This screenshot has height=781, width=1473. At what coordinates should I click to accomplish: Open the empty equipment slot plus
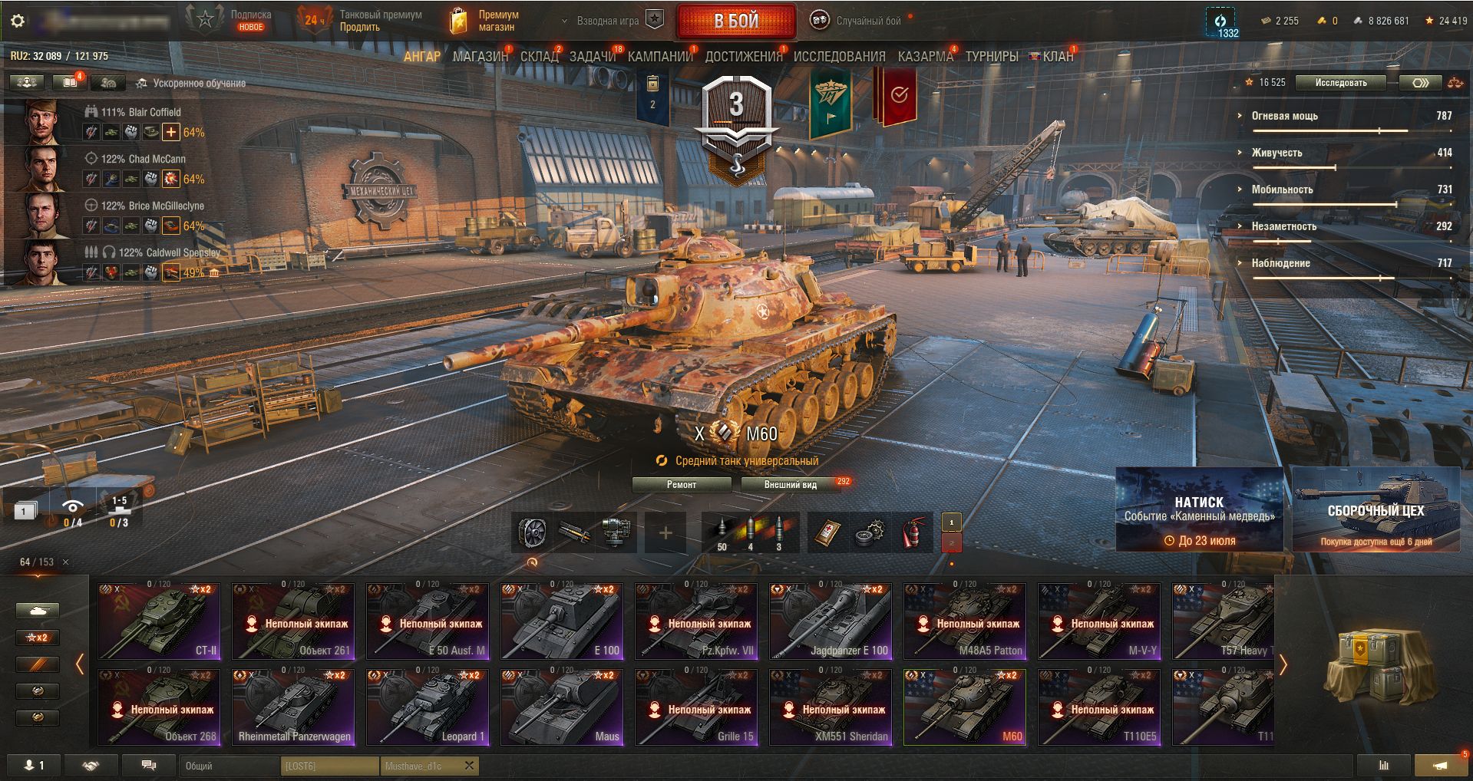pyautogui.click(x=665, y=532)
